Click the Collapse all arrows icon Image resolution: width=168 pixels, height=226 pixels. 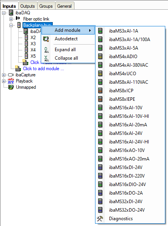pyautogui.click(x=47, y=59)
